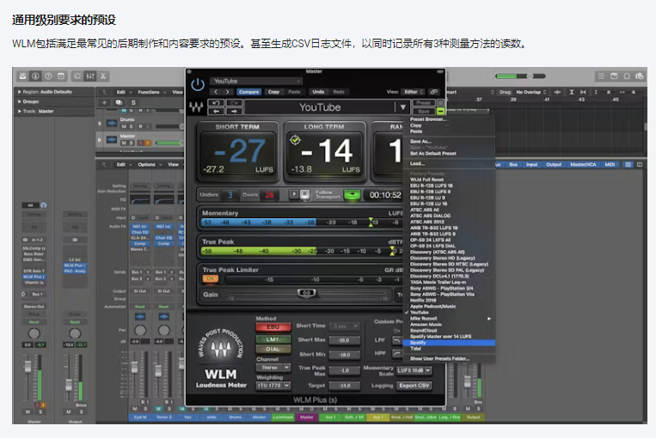Click the LPF filter shape icon
This screenshot has width=656, height=438.
(395, 341)
